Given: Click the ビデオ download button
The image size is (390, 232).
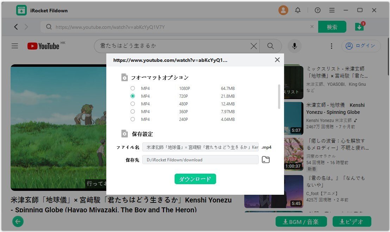Looking at the screenshot, I should click(x=352, y=221).
